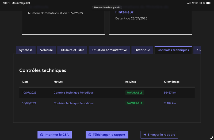Select the Contrôles techniques tab
Image resolution: width=214 pixels, height=140 pixels.
pyautogui.click(x=173, y=50)
